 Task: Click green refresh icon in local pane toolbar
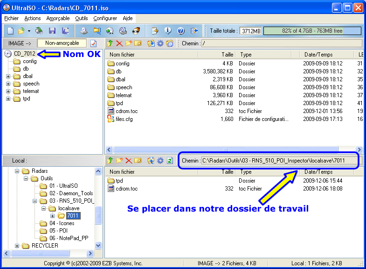[x=170, y=160]
